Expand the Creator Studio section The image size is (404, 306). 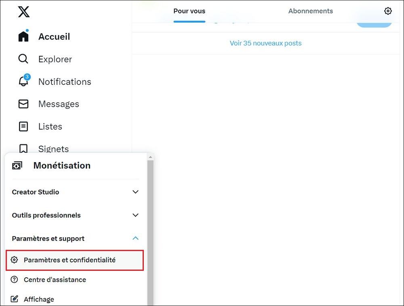click(x=135, y=192)
